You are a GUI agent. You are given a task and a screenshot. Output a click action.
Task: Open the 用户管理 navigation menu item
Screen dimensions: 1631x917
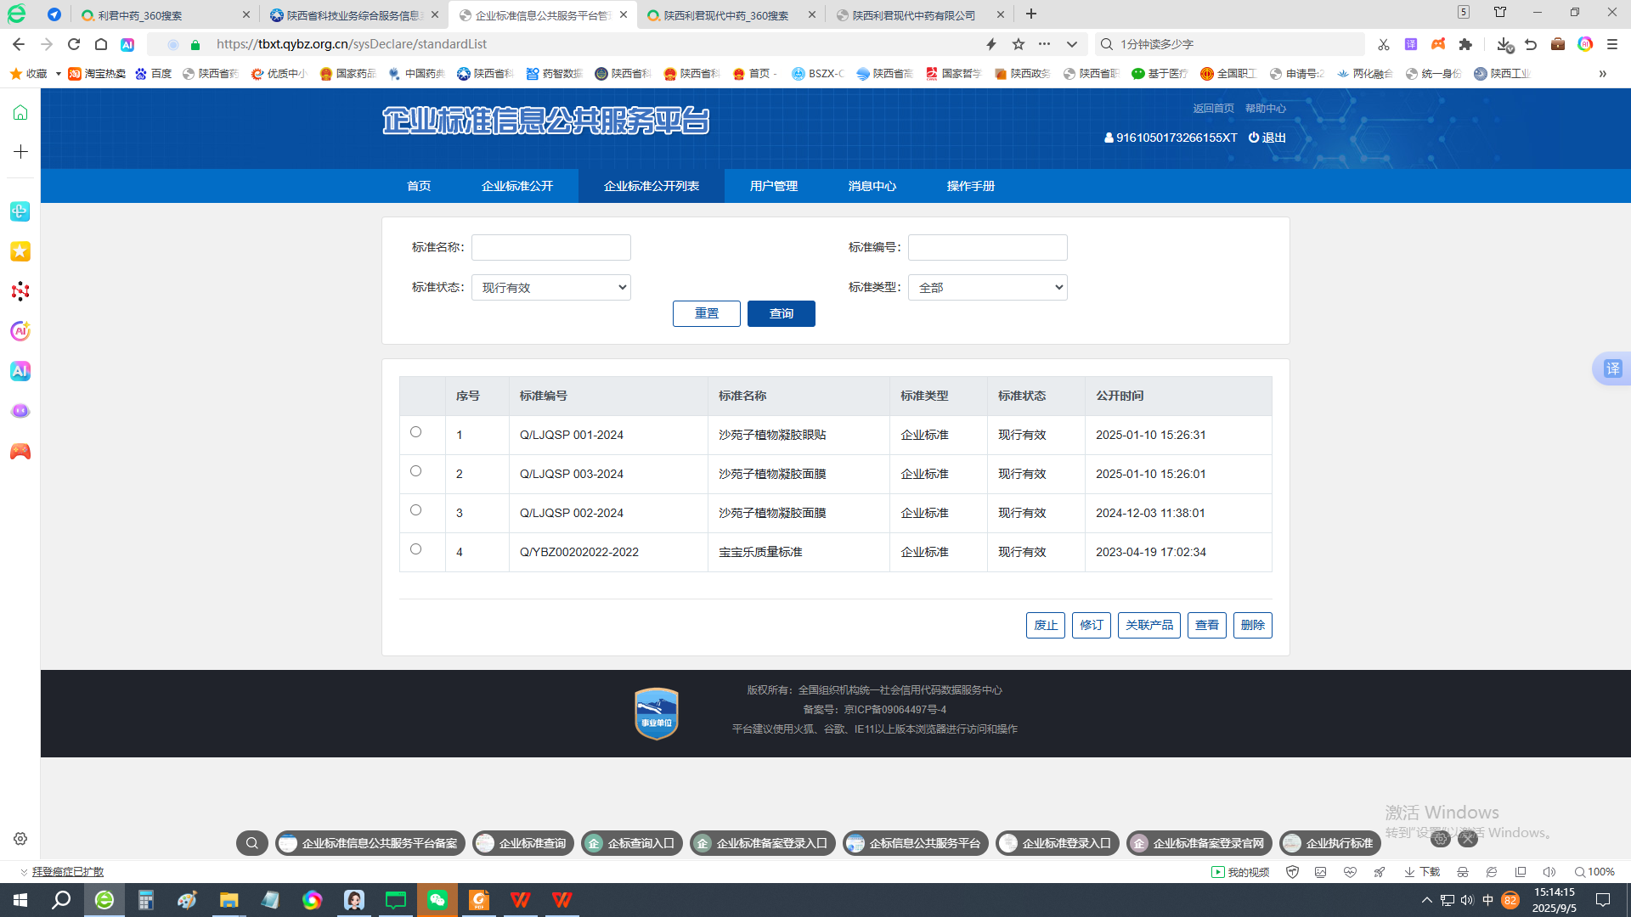pyautogui.click(x=773, y=186)
